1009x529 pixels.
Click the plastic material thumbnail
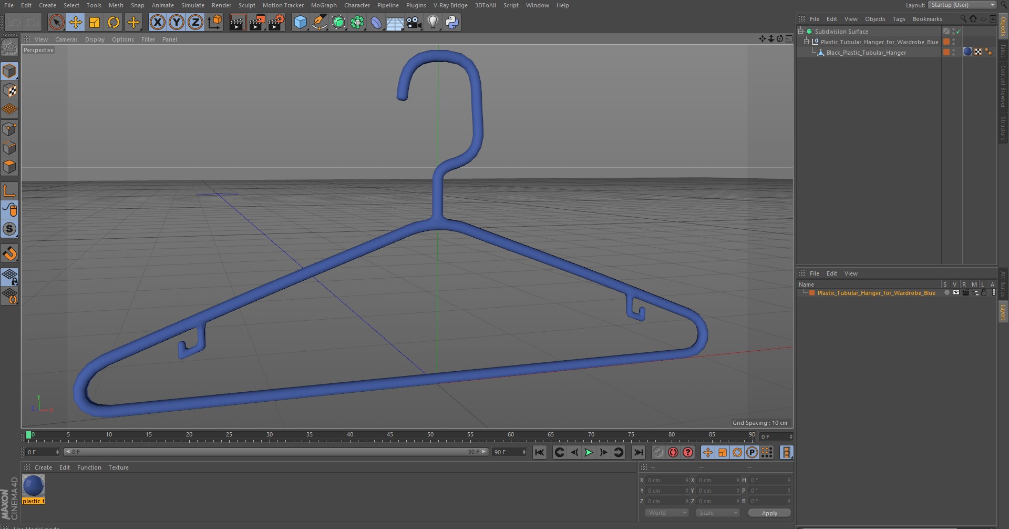(33, 486)
